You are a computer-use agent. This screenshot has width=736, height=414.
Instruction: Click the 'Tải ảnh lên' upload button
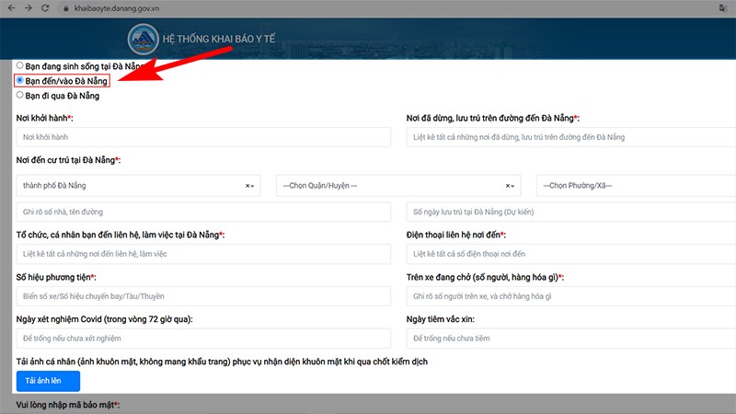point(48,381)
